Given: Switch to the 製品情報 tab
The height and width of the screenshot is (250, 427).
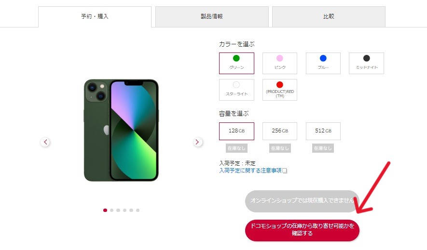Looking at the screenshot, I should [x=212, y=16].
